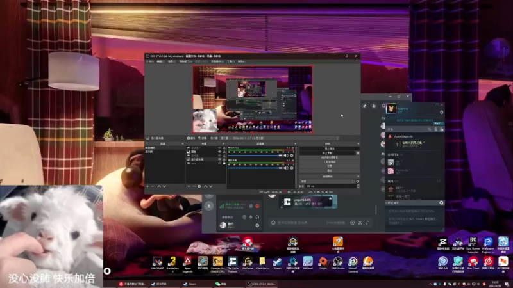The height and width of the screenshot is (288, 513).
Task: Adjust transition duration stepper arrows
Action: pos(358,186)
